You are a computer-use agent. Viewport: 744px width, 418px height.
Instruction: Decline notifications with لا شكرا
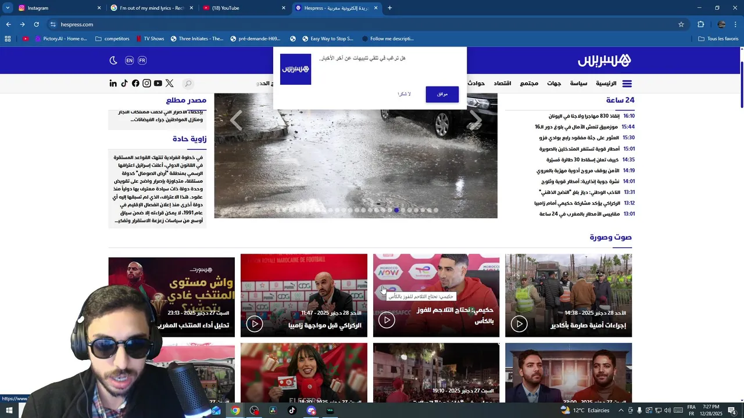pos(404,94)
